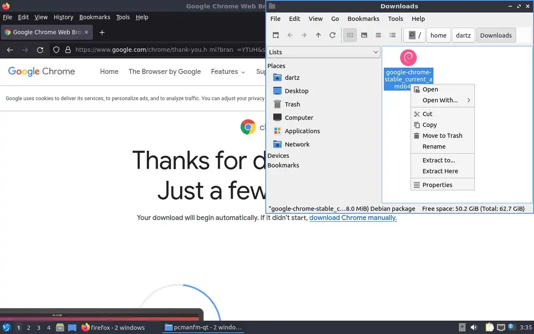The width and height of the screenshot is (534, 334).
Task: Expand the Features dropdown on Chrome page
Action: 228,71
